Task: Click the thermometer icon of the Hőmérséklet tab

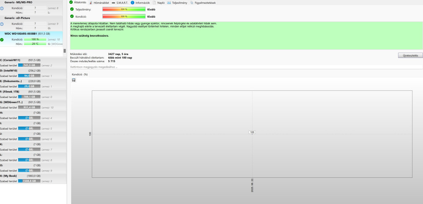Action: (91, 3)
